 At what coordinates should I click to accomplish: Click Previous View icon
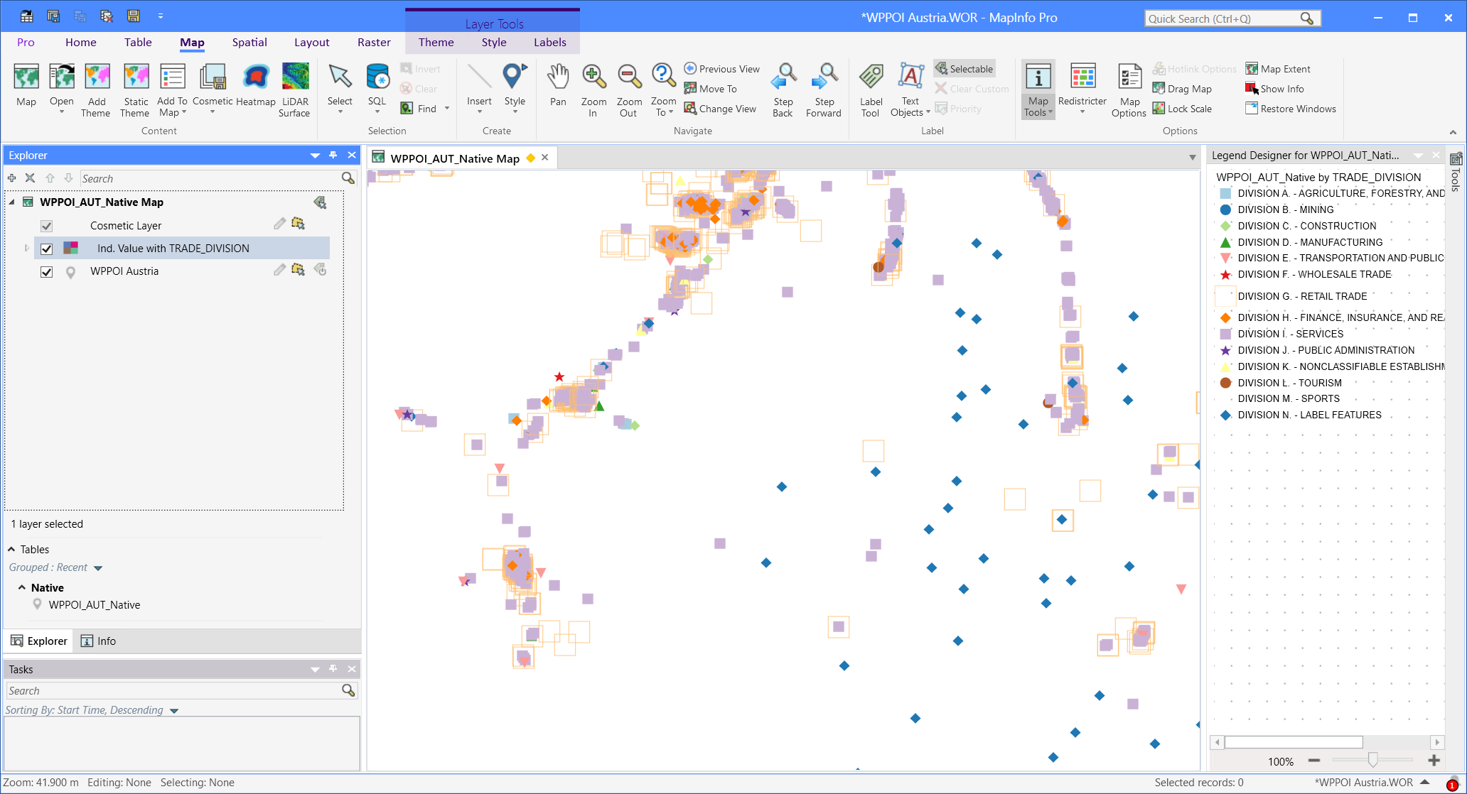(690, 69)
